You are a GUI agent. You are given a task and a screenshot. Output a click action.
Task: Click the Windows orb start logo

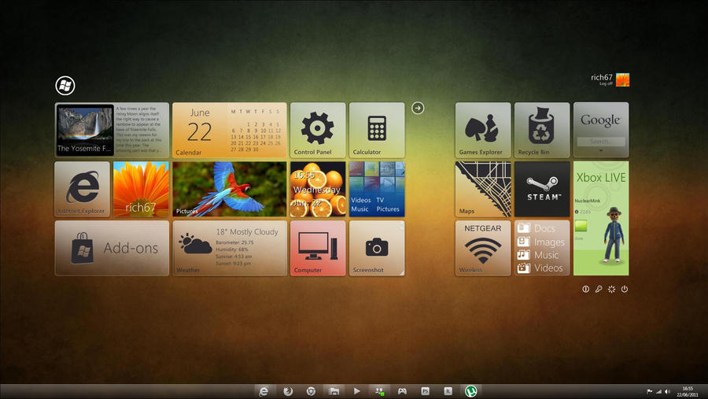(65, 86)
